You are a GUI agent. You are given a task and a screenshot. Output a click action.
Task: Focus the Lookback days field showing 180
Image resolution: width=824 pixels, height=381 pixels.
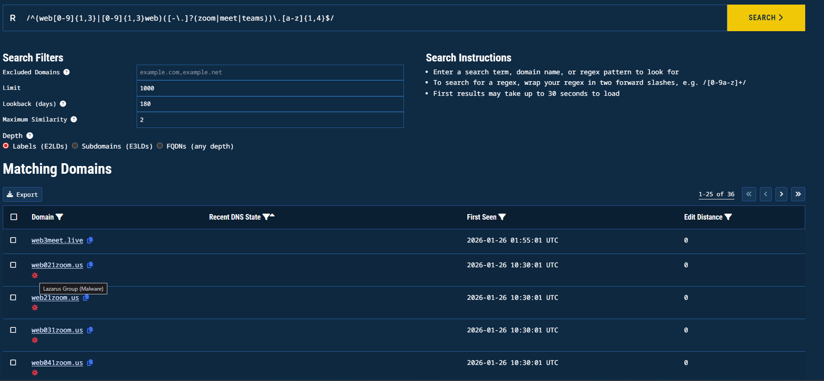click(x=270, y=104)
